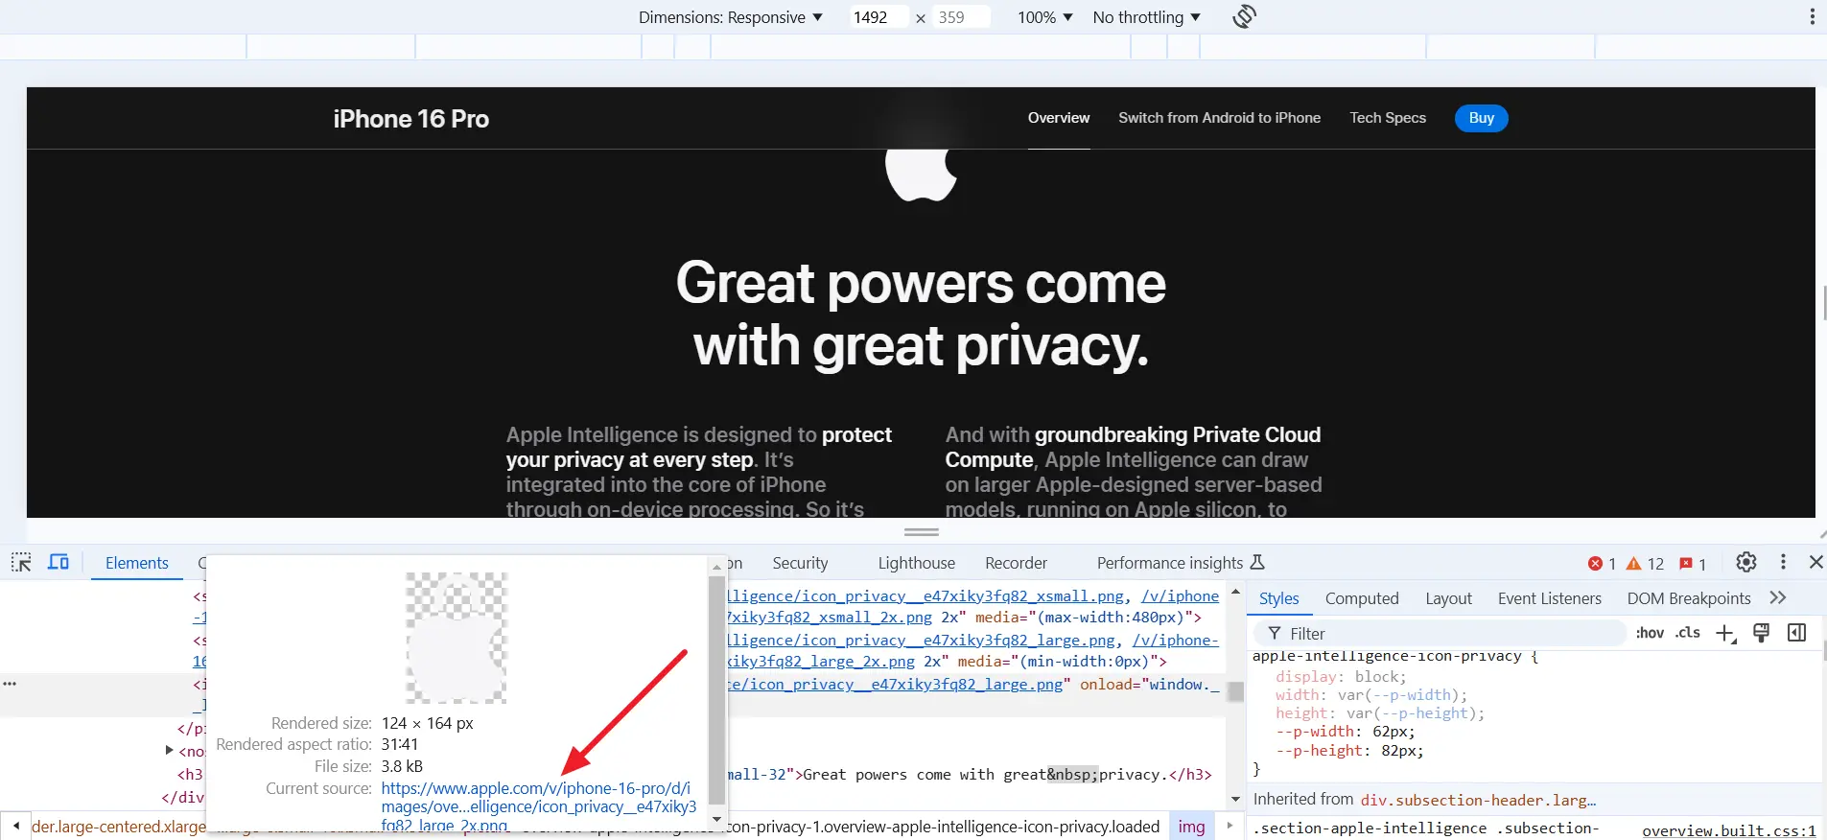1827x840 pixels.
Task: Open DOM Breakpoints tab
Action: pyautogui.click(x=1688, y=598)
